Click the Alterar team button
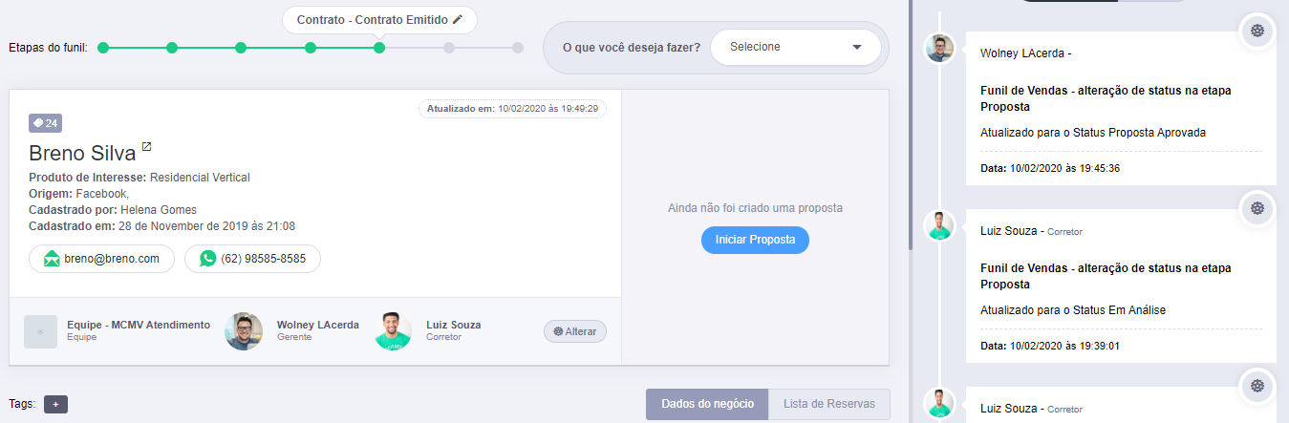Screen dimensions: 1289x423 click(575, 331)
